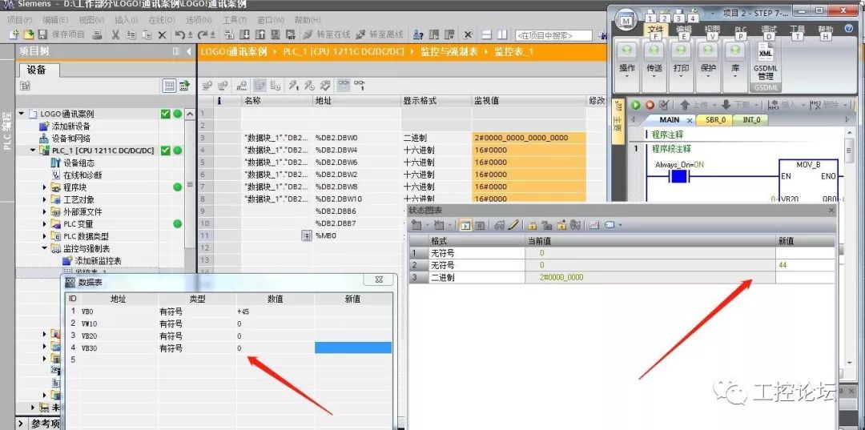Collapse the PLC_1 CPU 1211C node
865x430 pixels.
[33, 151]
